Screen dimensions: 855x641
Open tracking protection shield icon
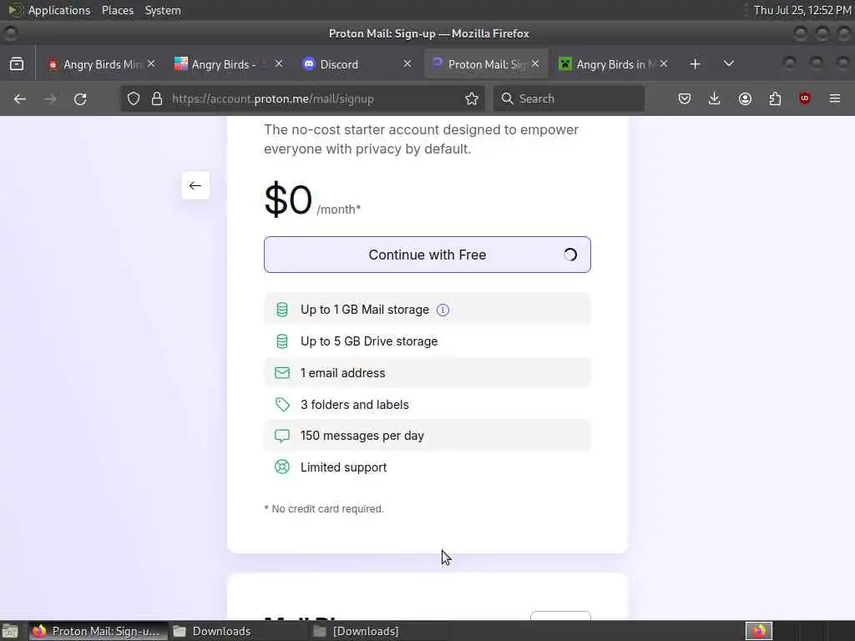pyautogui.click(x=134, y=98)
